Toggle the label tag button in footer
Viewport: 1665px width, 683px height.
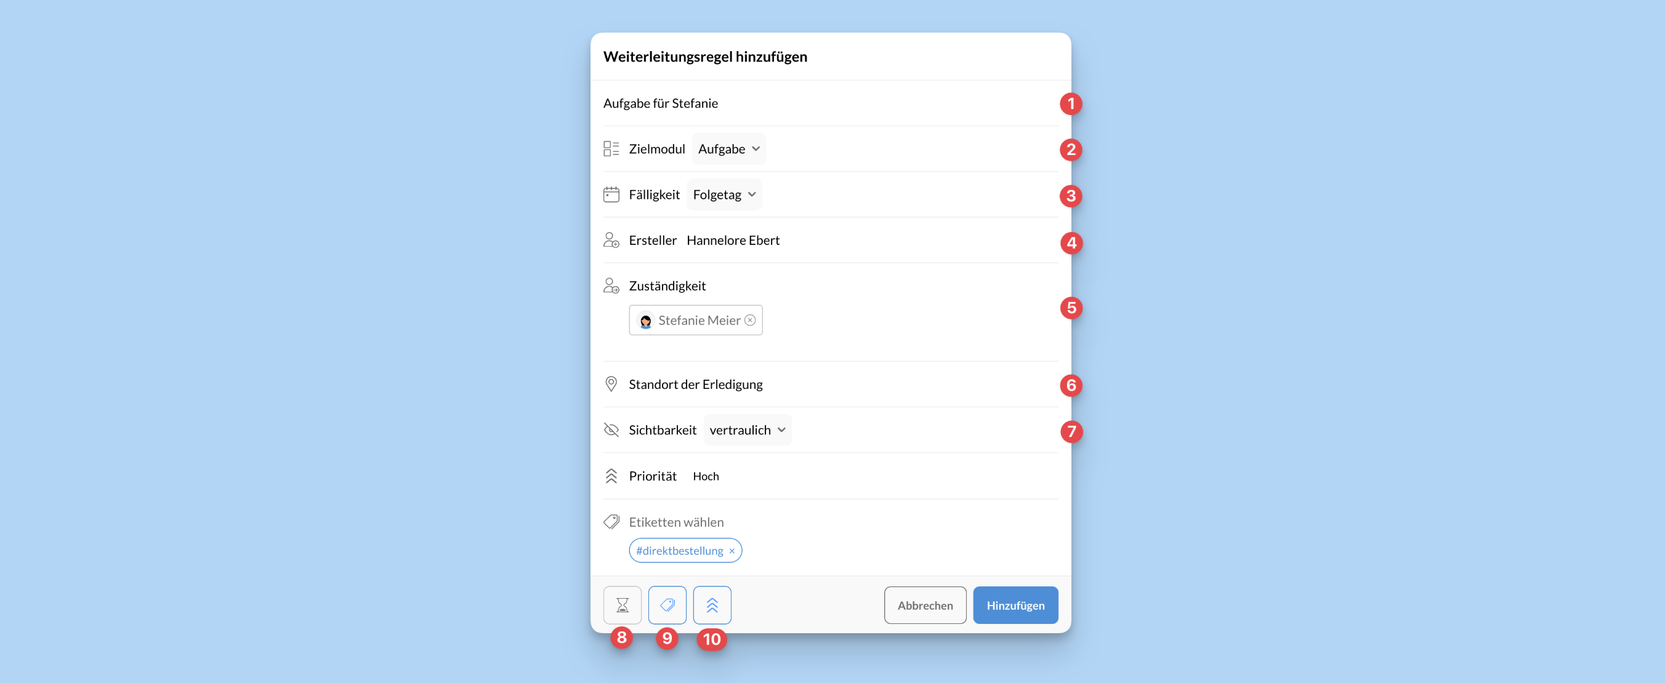[x=667, y=605]
